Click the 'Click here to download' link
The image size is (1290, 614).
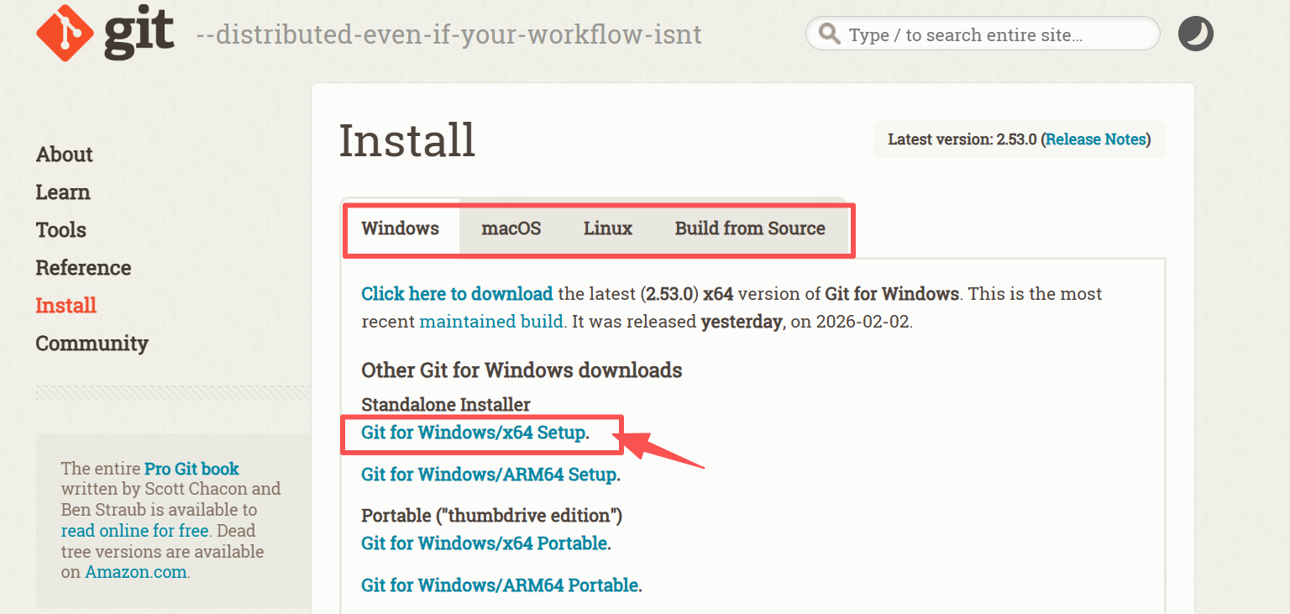(457, 294)
